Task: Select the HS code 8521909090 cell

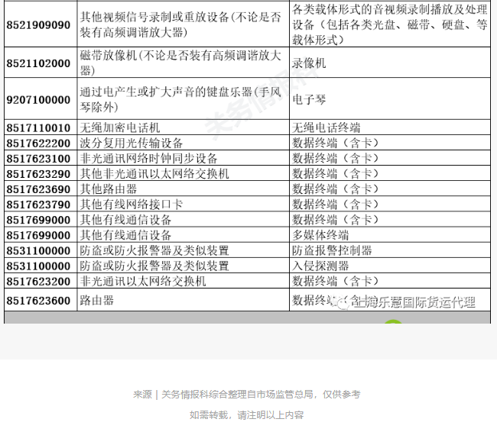Action: coord(39,25)
